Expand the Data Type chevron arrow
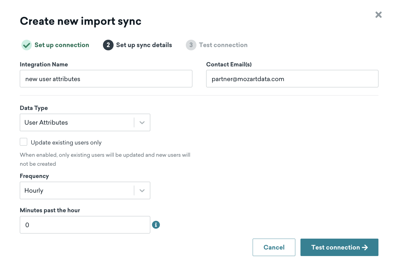The width and height of the screenshot is (398, 271). tap(142, 123)
